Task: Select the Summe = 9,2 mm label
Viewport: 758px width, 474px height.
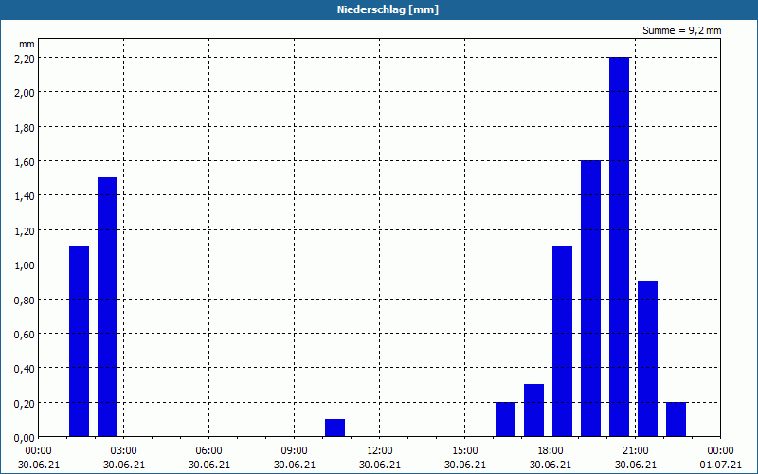Action: pos(681,30)
